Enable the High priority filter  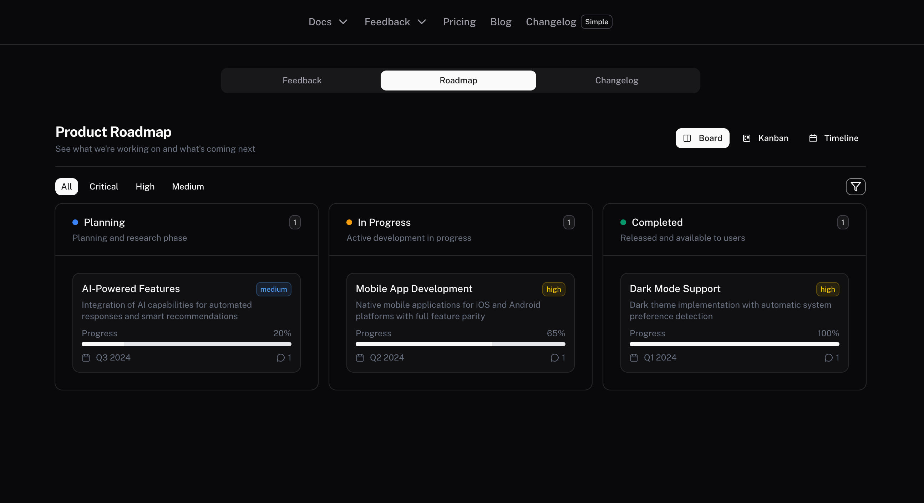pyautogui.click(x=145, y=186)
